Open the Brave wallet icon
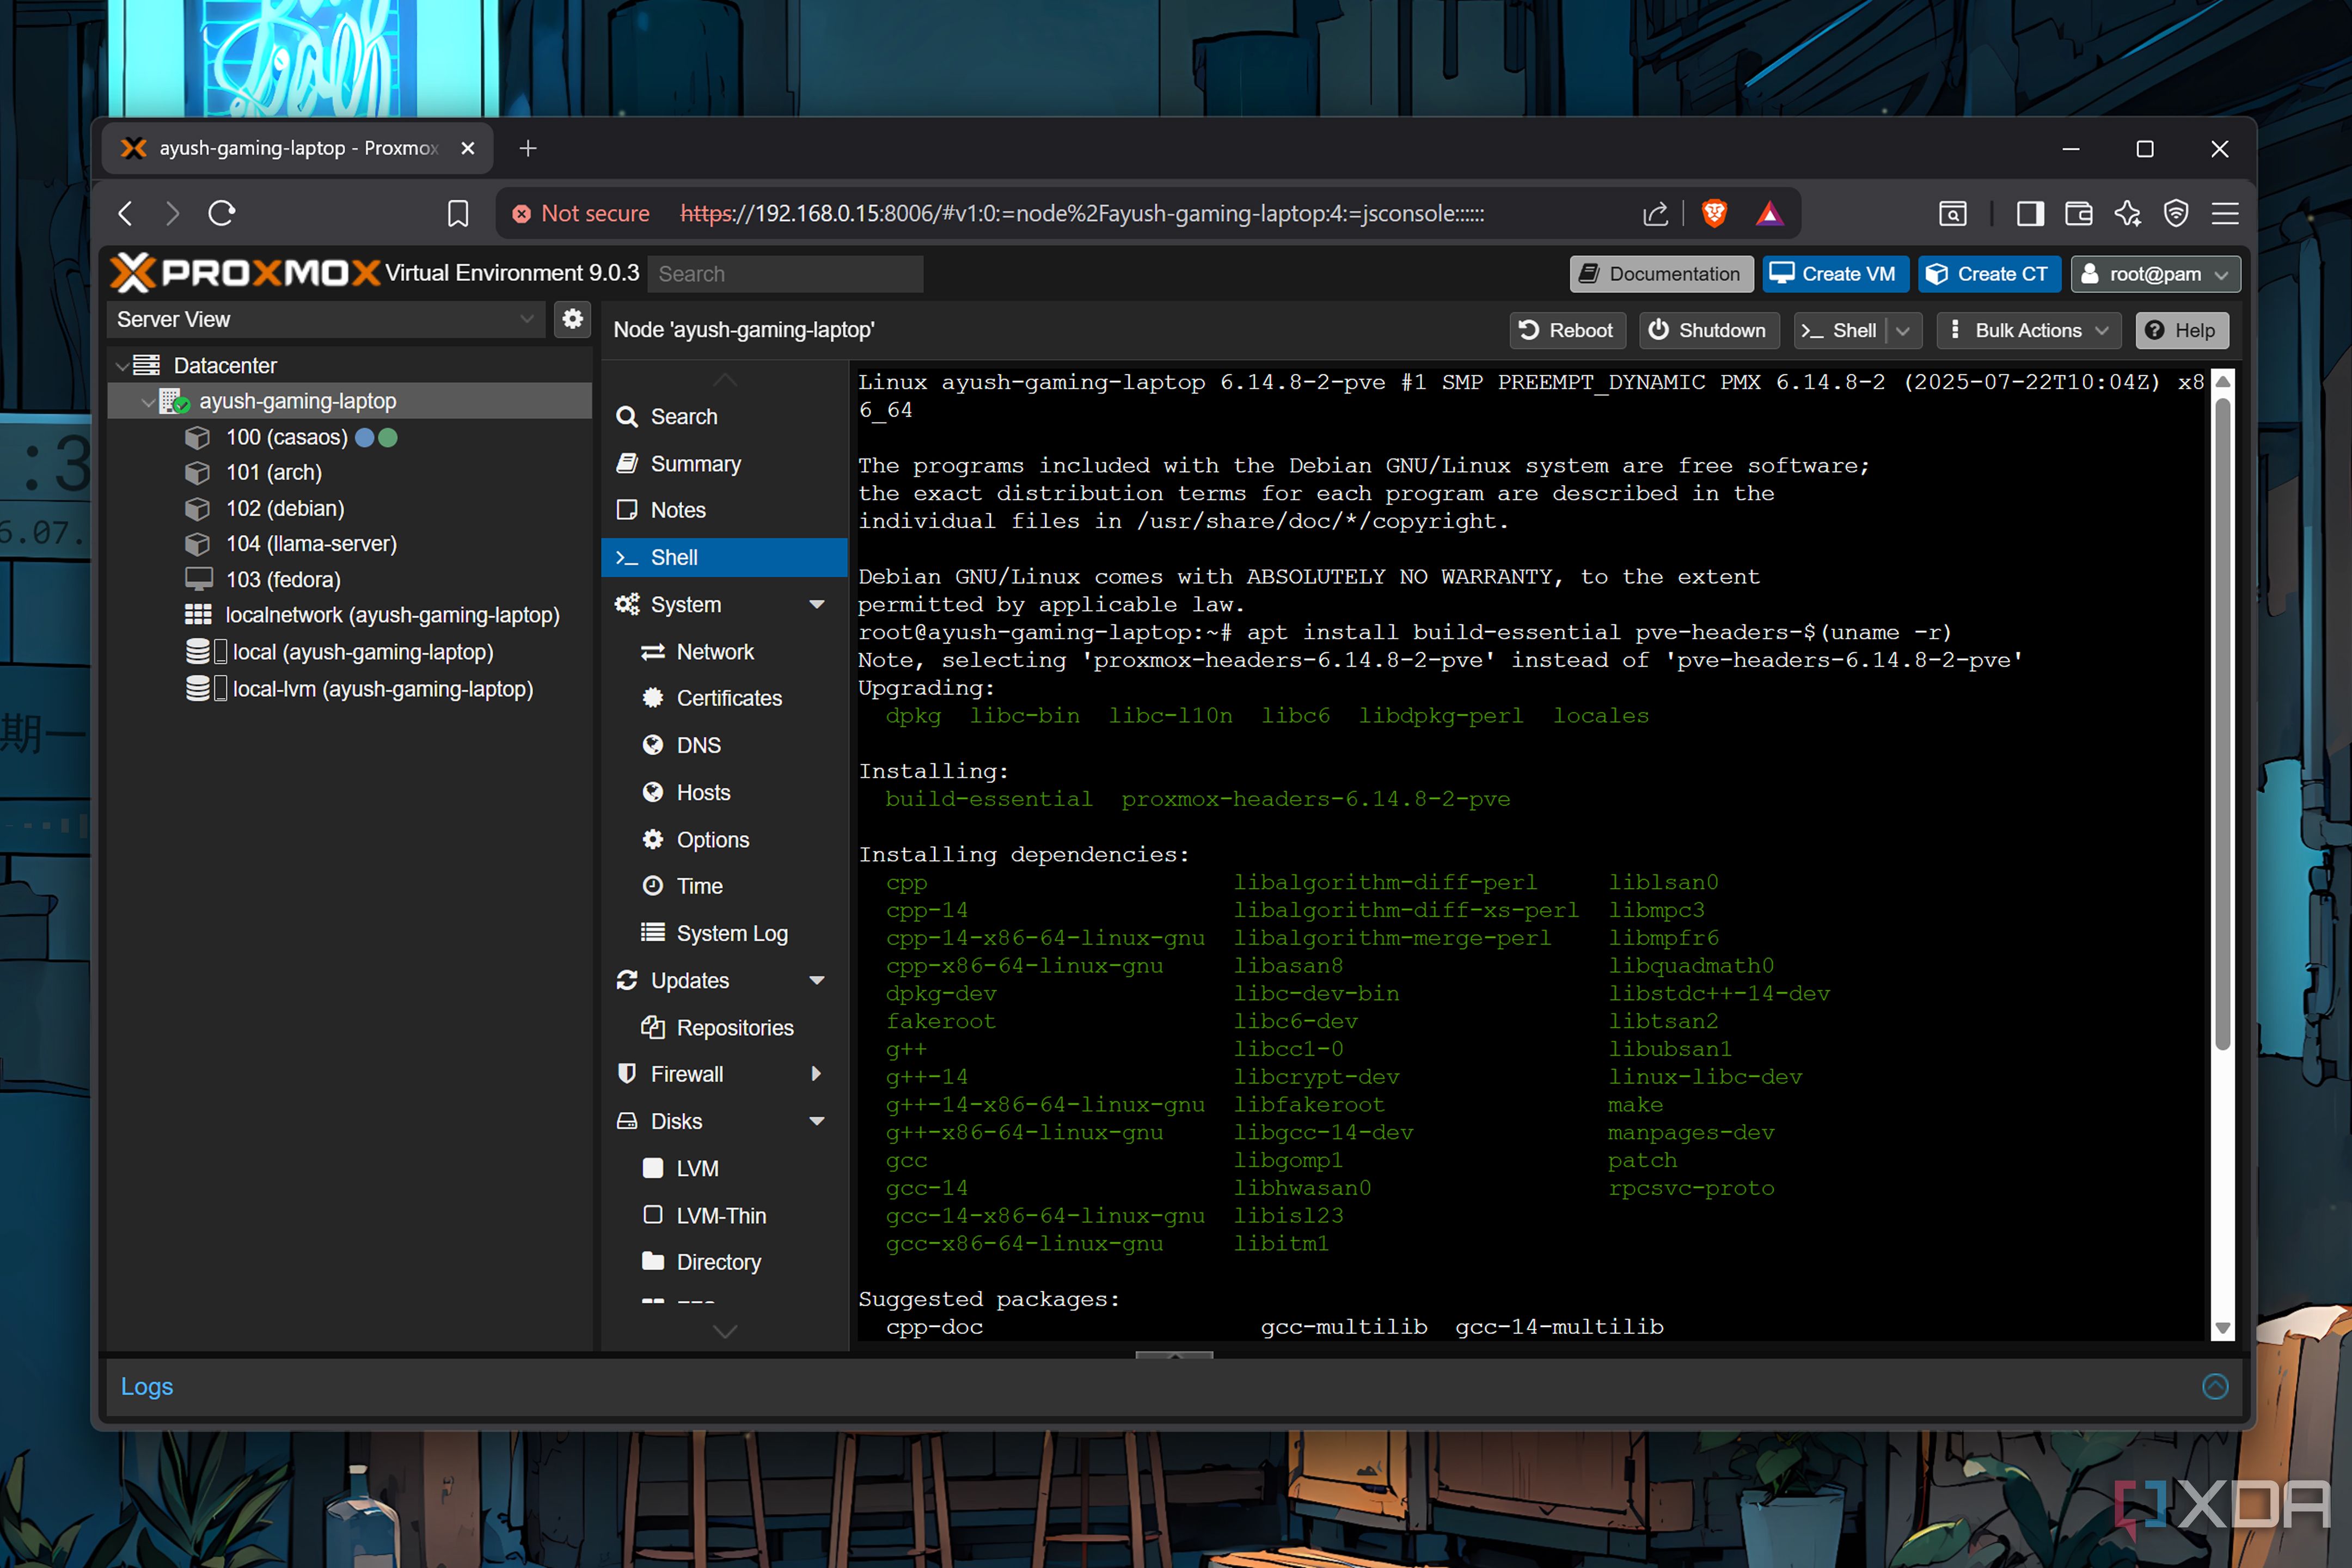The width and height of the screenshot is (2352, 1568). point(2078,213)
